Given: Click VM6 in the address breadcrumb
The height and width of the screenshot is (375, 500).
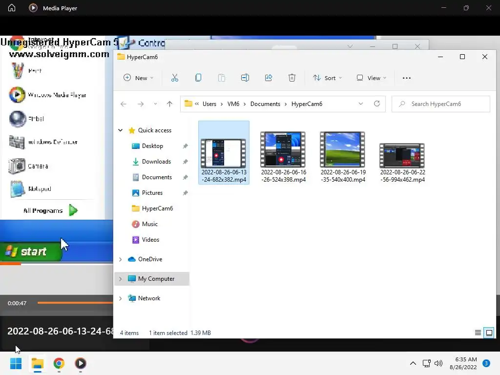Looking at the screenshot, I should pos(233,104).
